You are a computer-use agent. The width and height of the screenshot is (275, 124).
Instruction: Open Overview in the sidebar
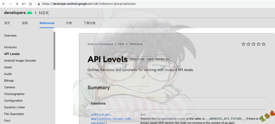pos(10,36)
